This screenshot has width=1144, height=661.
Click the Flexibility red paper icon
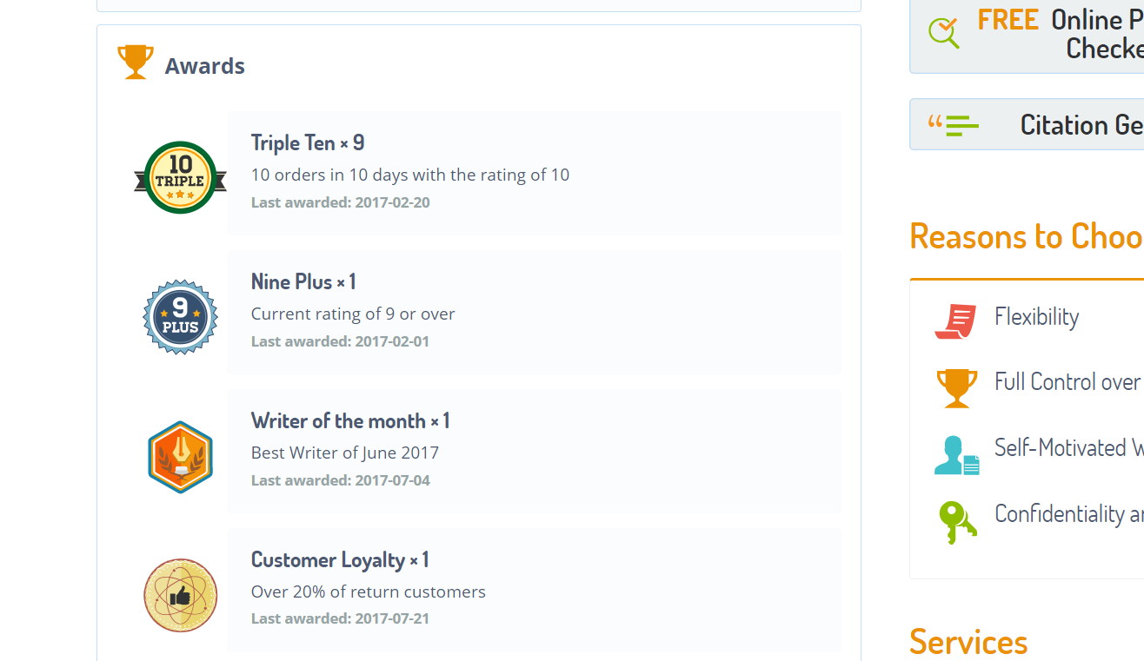pos(955,321)
